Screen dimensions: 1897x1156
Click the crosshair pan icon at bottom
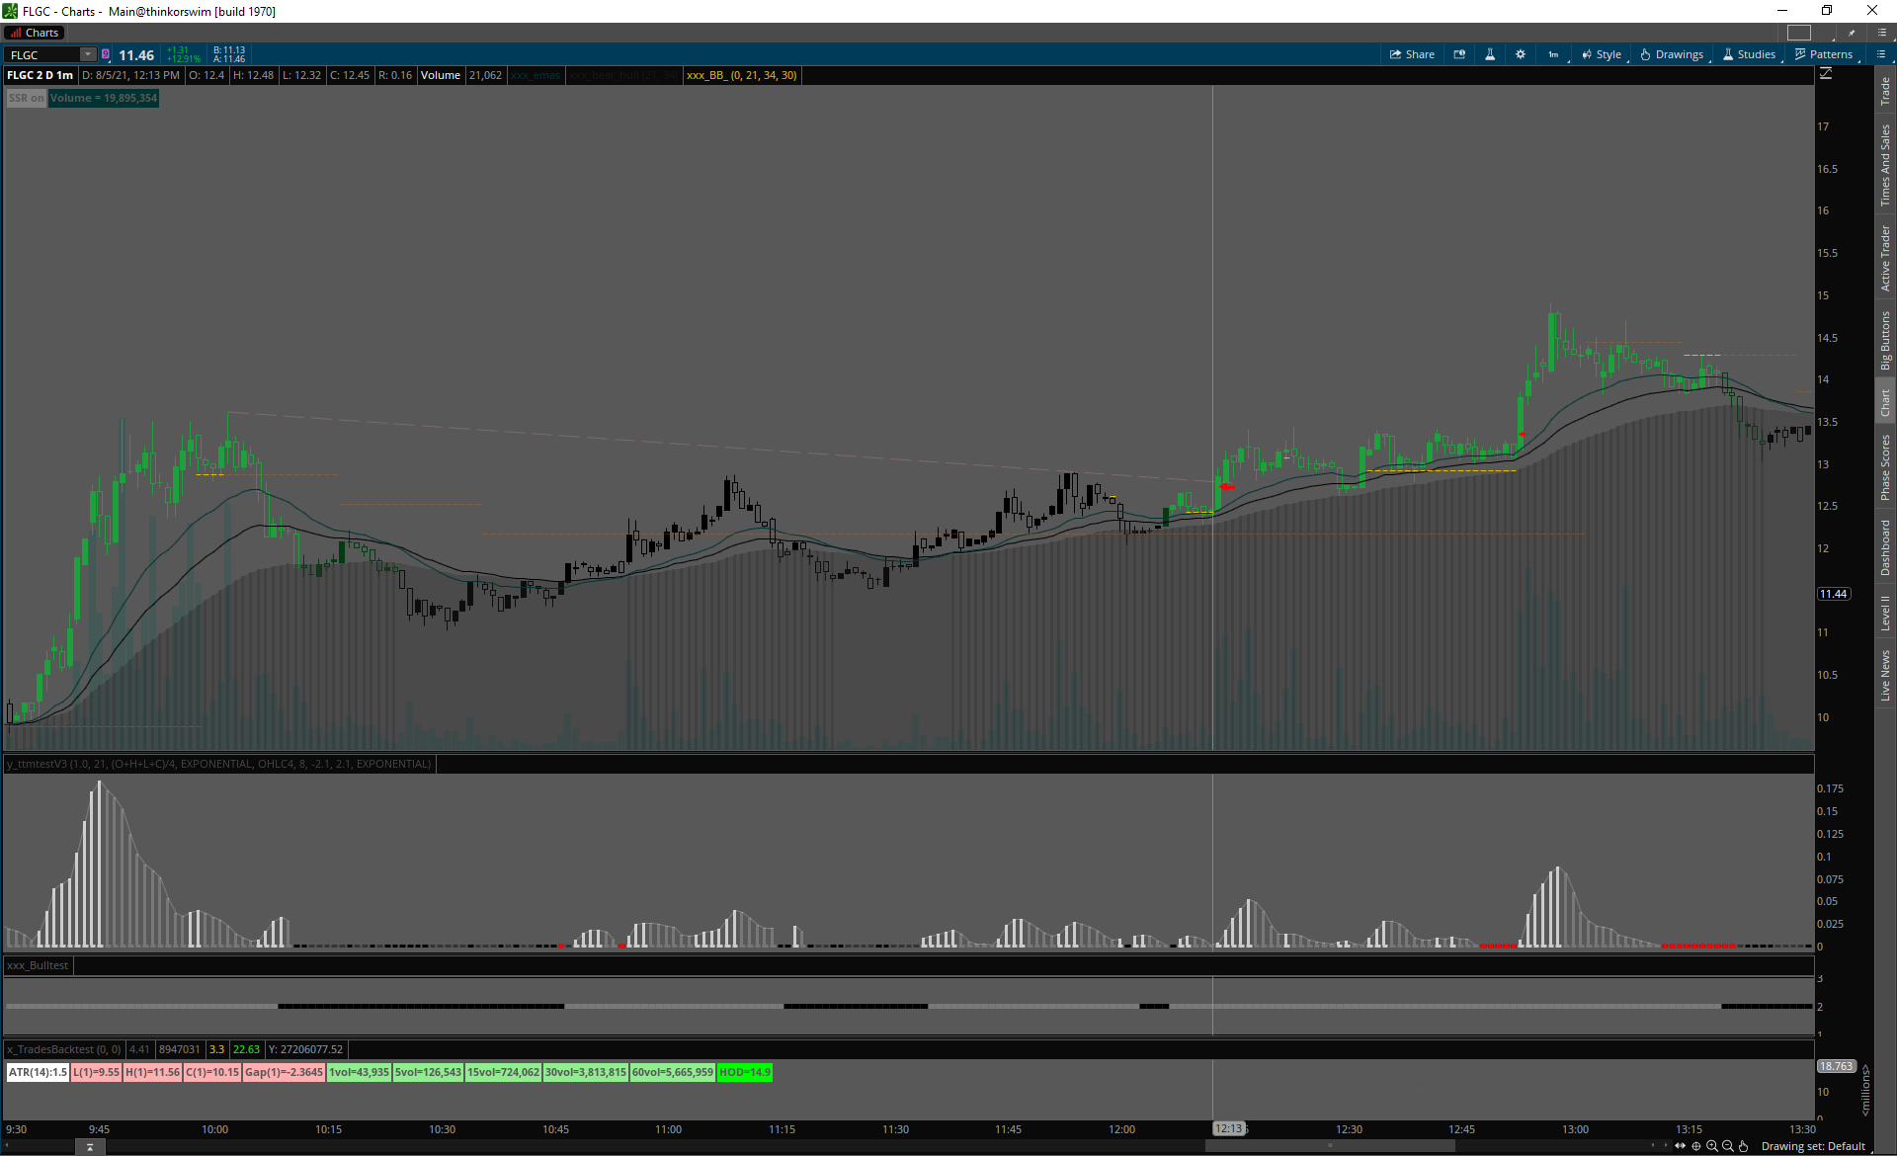(1696, 1146)
